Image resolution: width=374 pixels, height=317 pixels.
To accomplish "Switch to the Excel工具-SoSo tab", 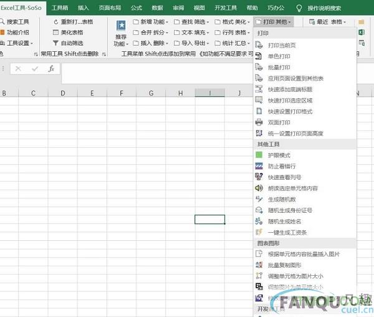I will coord(21,7).
